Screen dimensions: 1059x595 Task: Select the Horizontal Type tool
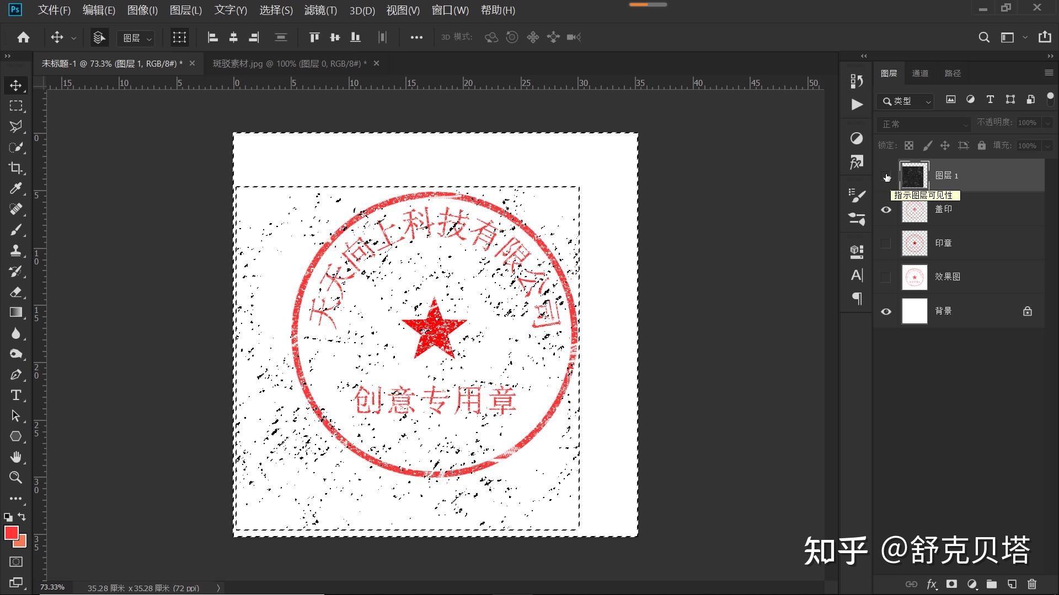tap(15, 395)
